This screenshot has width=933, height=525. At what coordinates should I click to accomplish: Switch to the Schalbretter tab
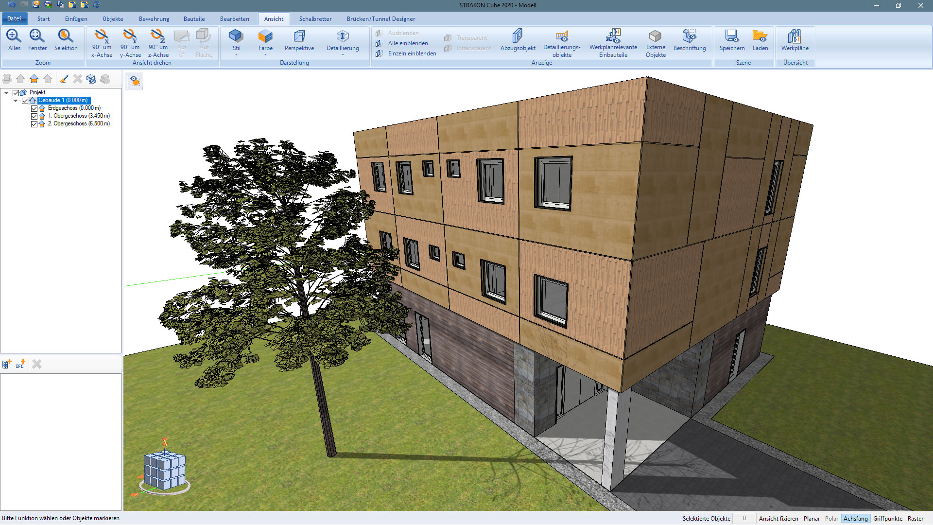coord(315,19)
